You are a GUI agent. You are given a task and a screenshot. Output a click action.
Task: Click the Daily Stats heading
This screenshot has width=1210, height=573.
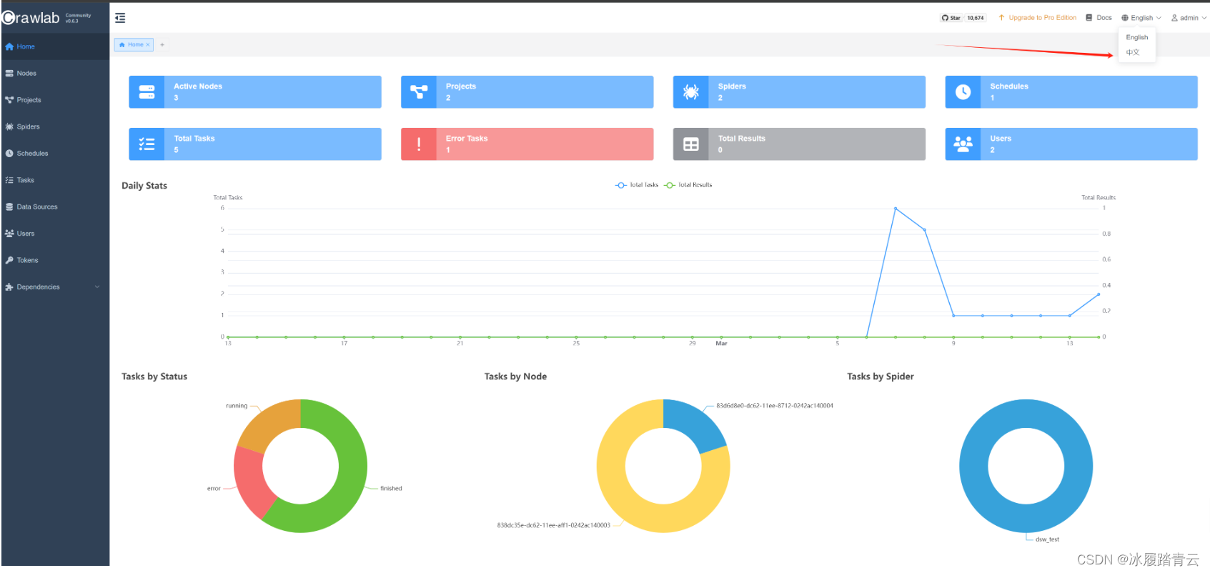point(144,186)
